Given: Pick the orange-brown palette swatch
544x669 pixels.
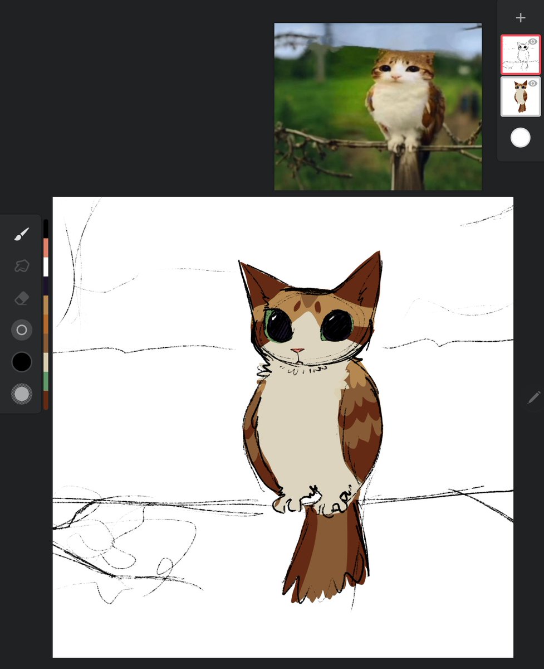Looking at the screenshot, I should tap(46, 324).
